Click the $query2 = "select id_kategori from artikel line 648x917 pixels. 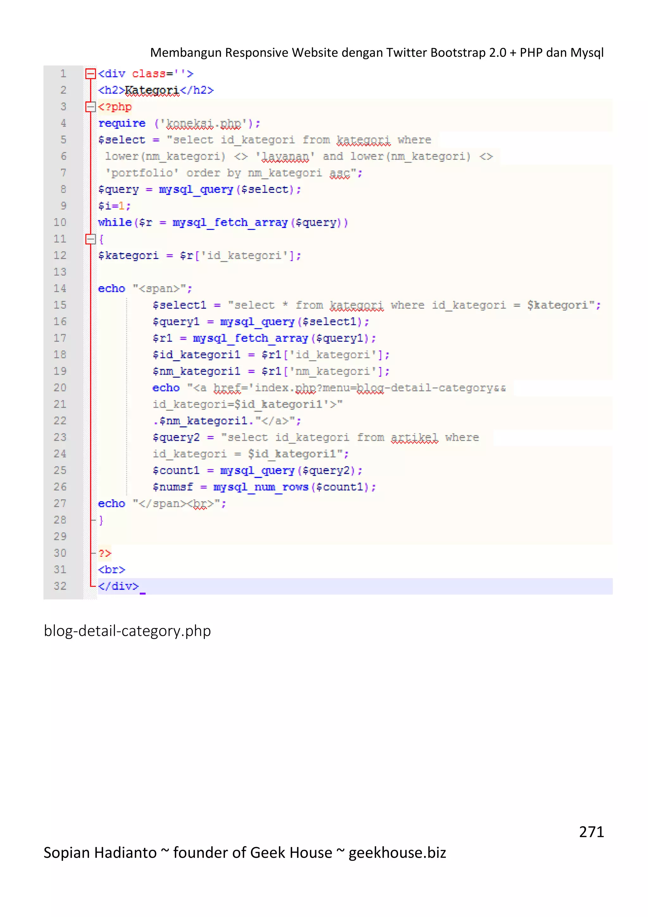[x=316, y=437]
